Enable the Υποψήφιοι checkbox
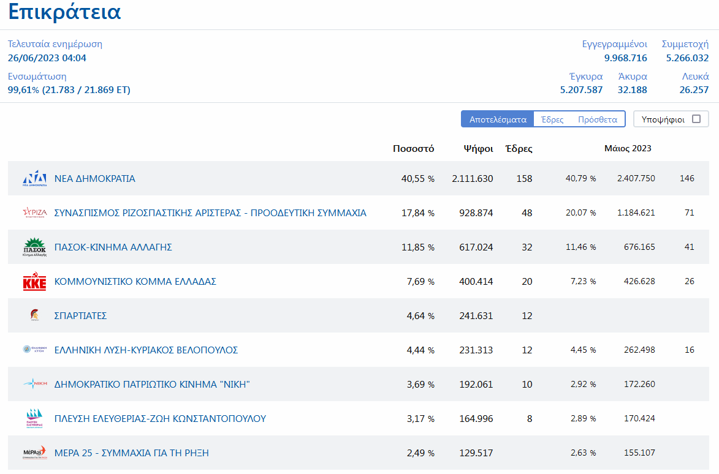 point(696,119)
